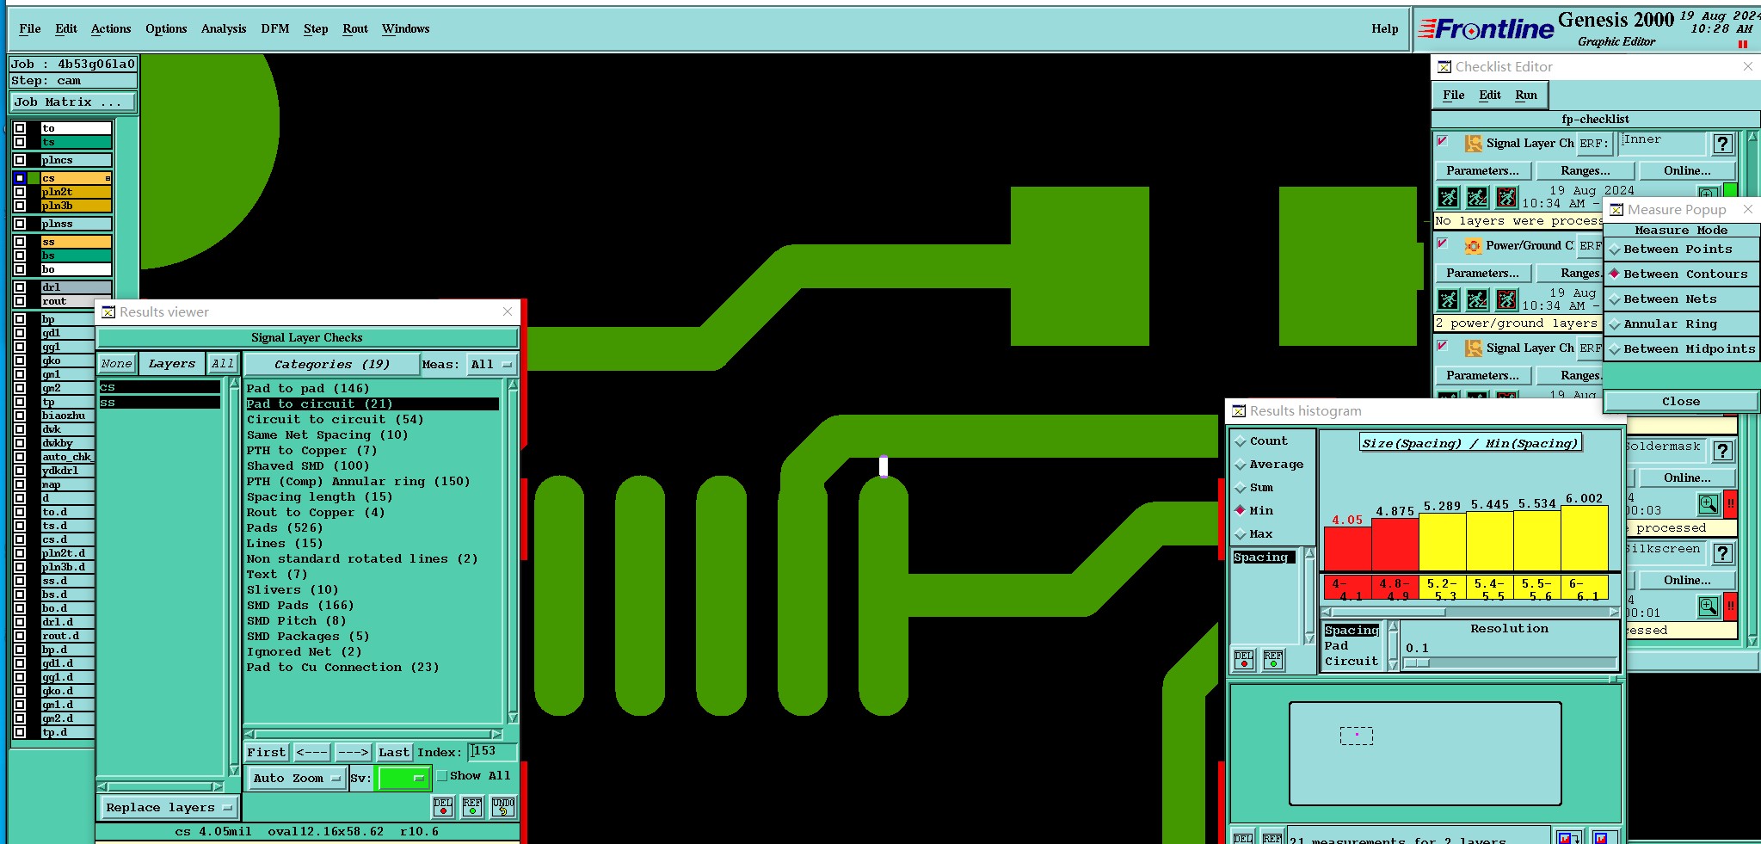
Task: Open the Job Matrix button
Action: click(72, 102)
